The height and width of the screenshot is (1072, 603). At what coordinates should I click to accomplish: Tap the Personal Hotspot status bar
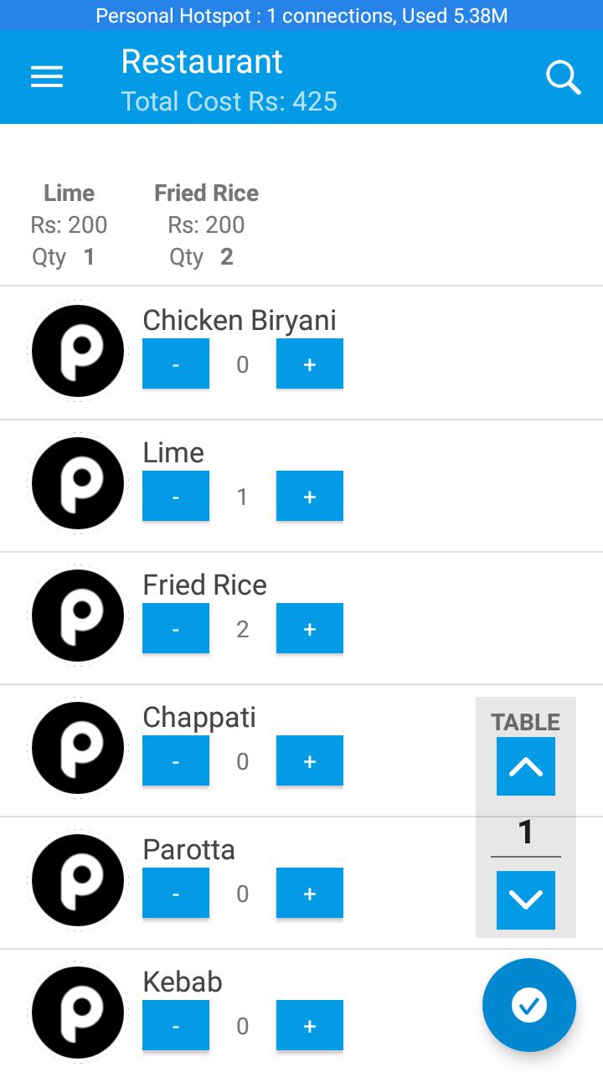pyautogui.click(x=301, y=15)
